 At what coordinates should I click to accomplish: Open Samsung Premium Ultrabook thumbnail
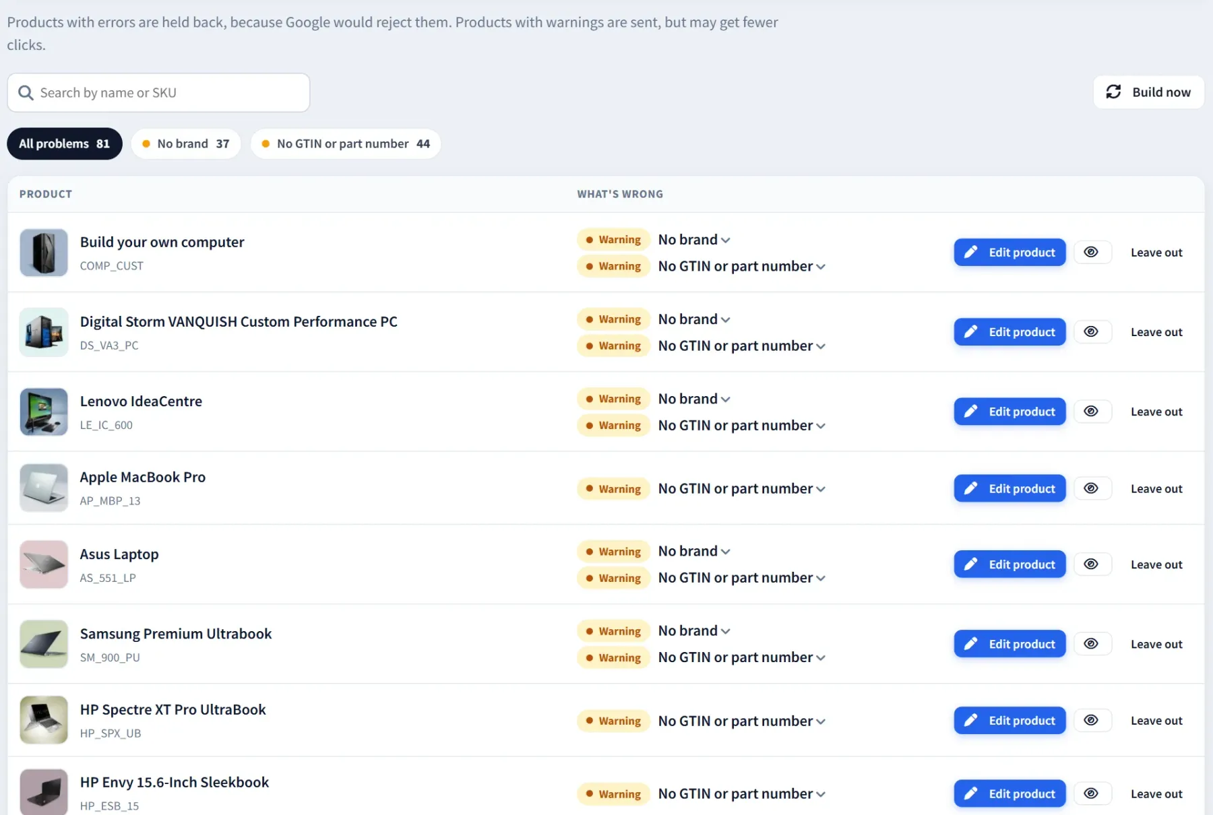44,644
